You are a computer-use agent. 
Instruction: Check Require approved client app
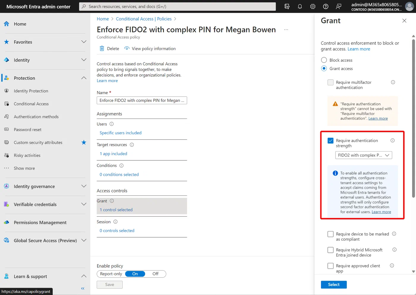330,266
